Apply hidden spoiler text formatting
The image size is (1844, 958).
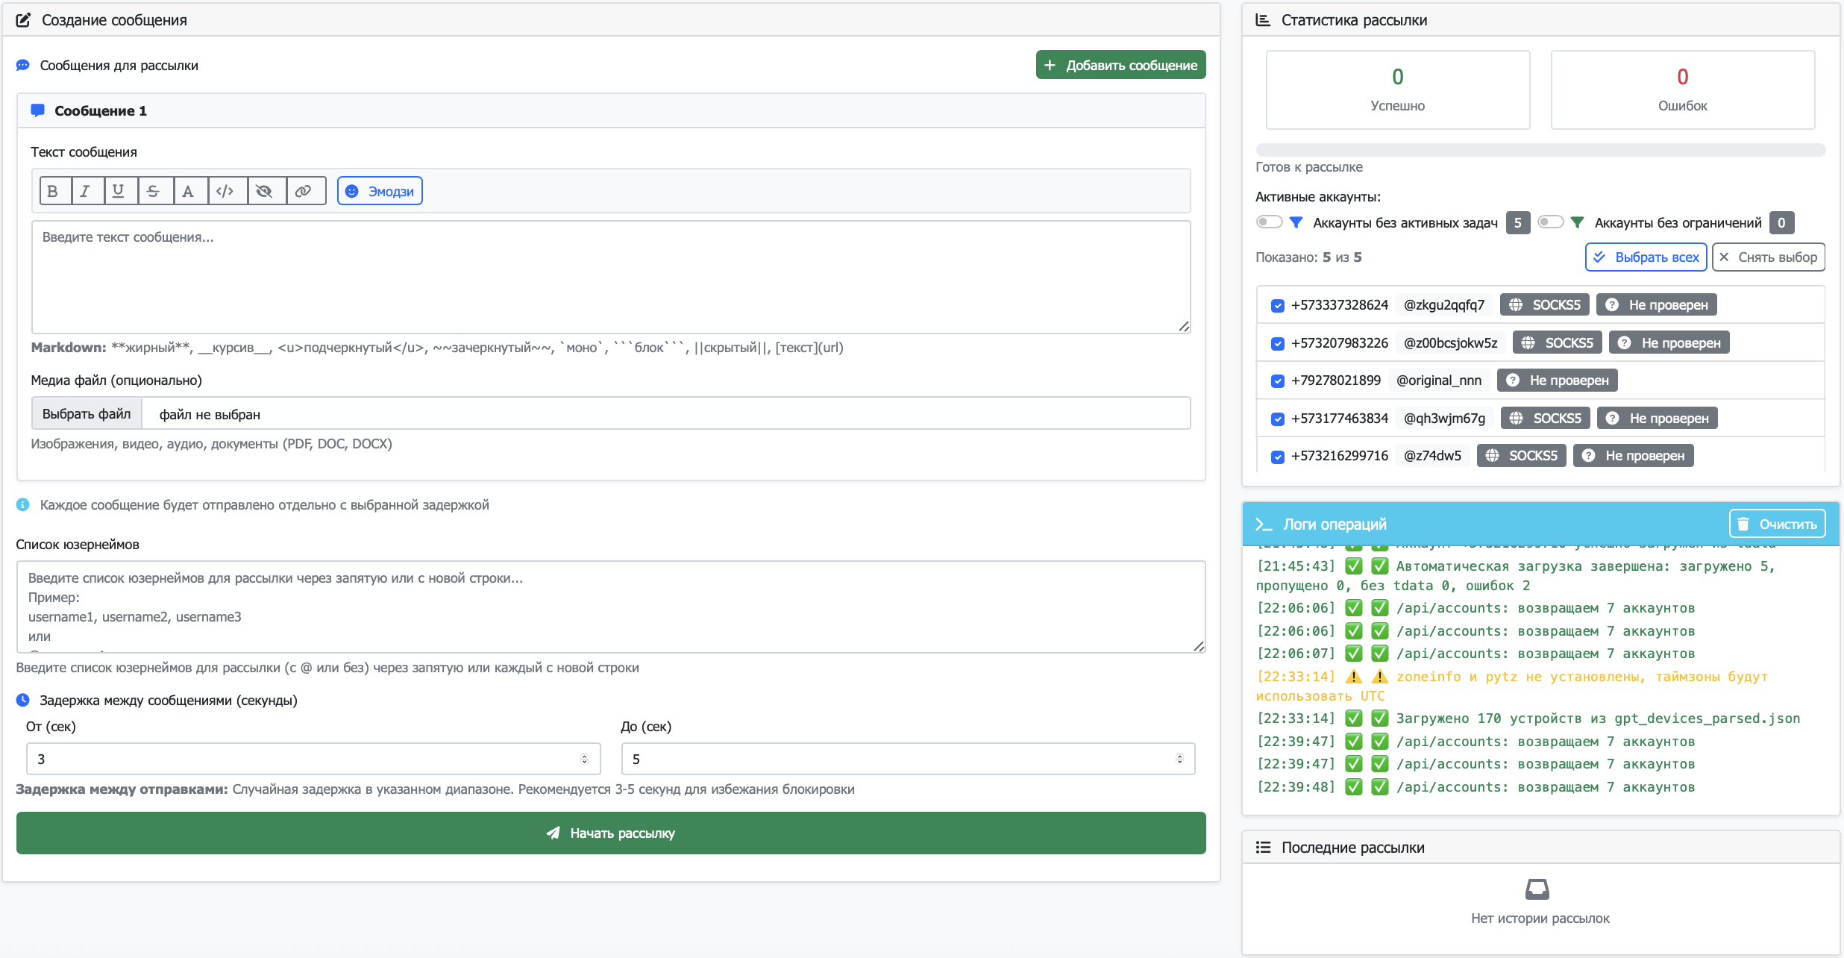(264, 191)
